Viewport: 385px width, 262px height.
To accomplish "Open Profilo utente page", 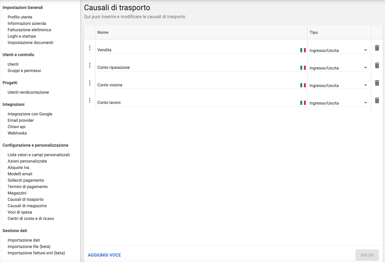I will click(x=20, y=17).
